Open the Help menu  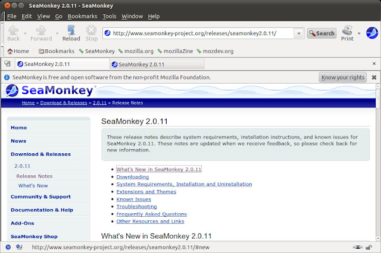pos(154,16)
